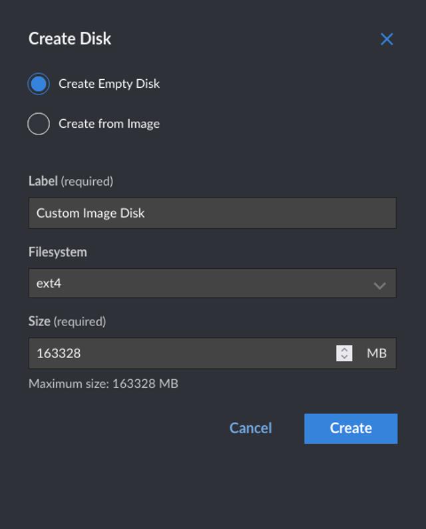
Task: Click the Filesystem heading label
Action: (58, 252)
